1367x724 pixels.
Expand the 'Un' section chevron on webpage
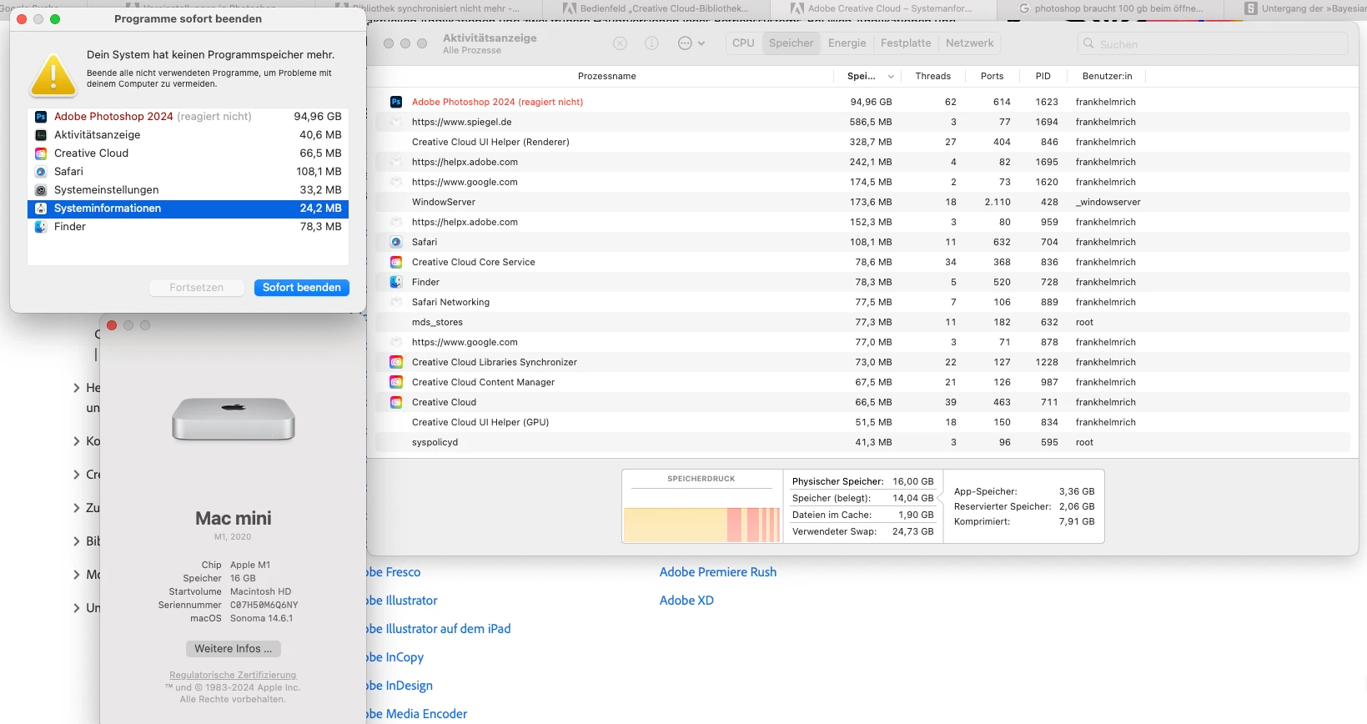click(x=77, y=608)
